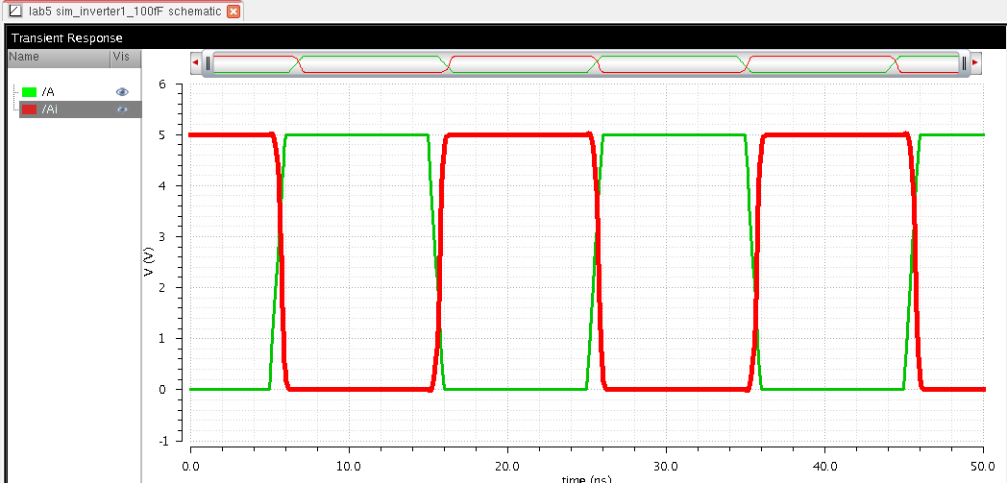Toggle visibility of the /A trace
Viewport: 1007px width, 483px height.
122,92
